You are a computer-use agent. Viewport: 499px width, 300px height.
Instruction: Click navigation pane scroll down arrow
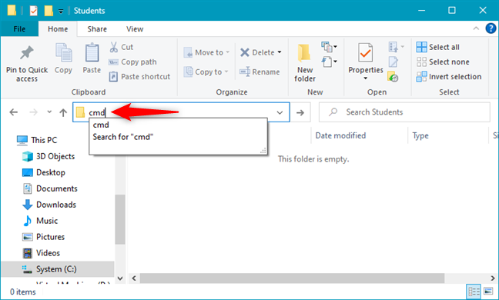click(120, 278)
